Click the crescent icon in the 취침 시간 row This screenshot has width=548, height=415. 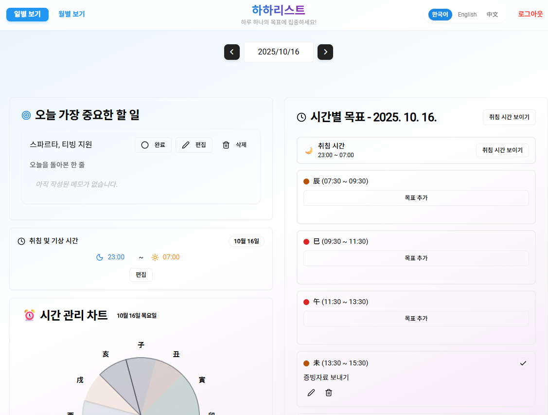click(x=309, y=150)
